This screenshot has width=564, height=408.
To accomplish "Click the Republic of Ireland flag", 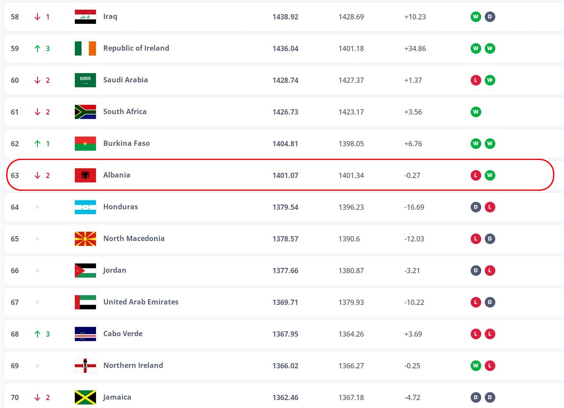I will [x=85, y=48].
